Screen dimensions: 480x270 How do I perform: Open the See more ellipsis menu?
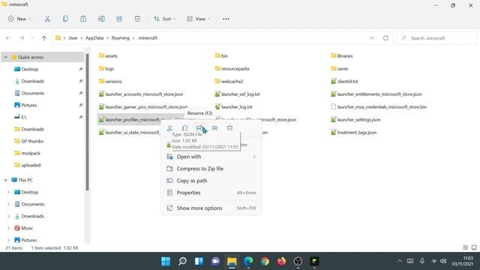(226, 19)
